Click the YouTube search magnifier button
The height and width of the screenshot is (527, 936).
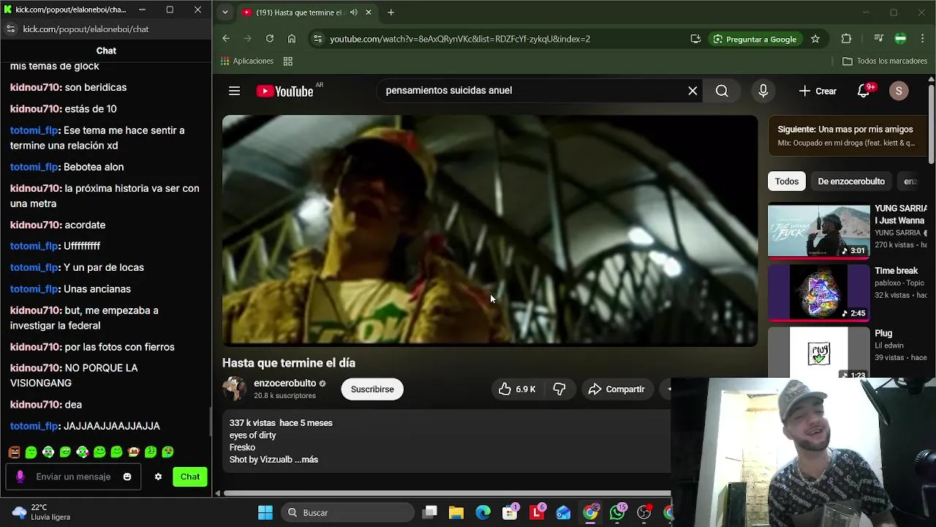[x=722, y=91]
